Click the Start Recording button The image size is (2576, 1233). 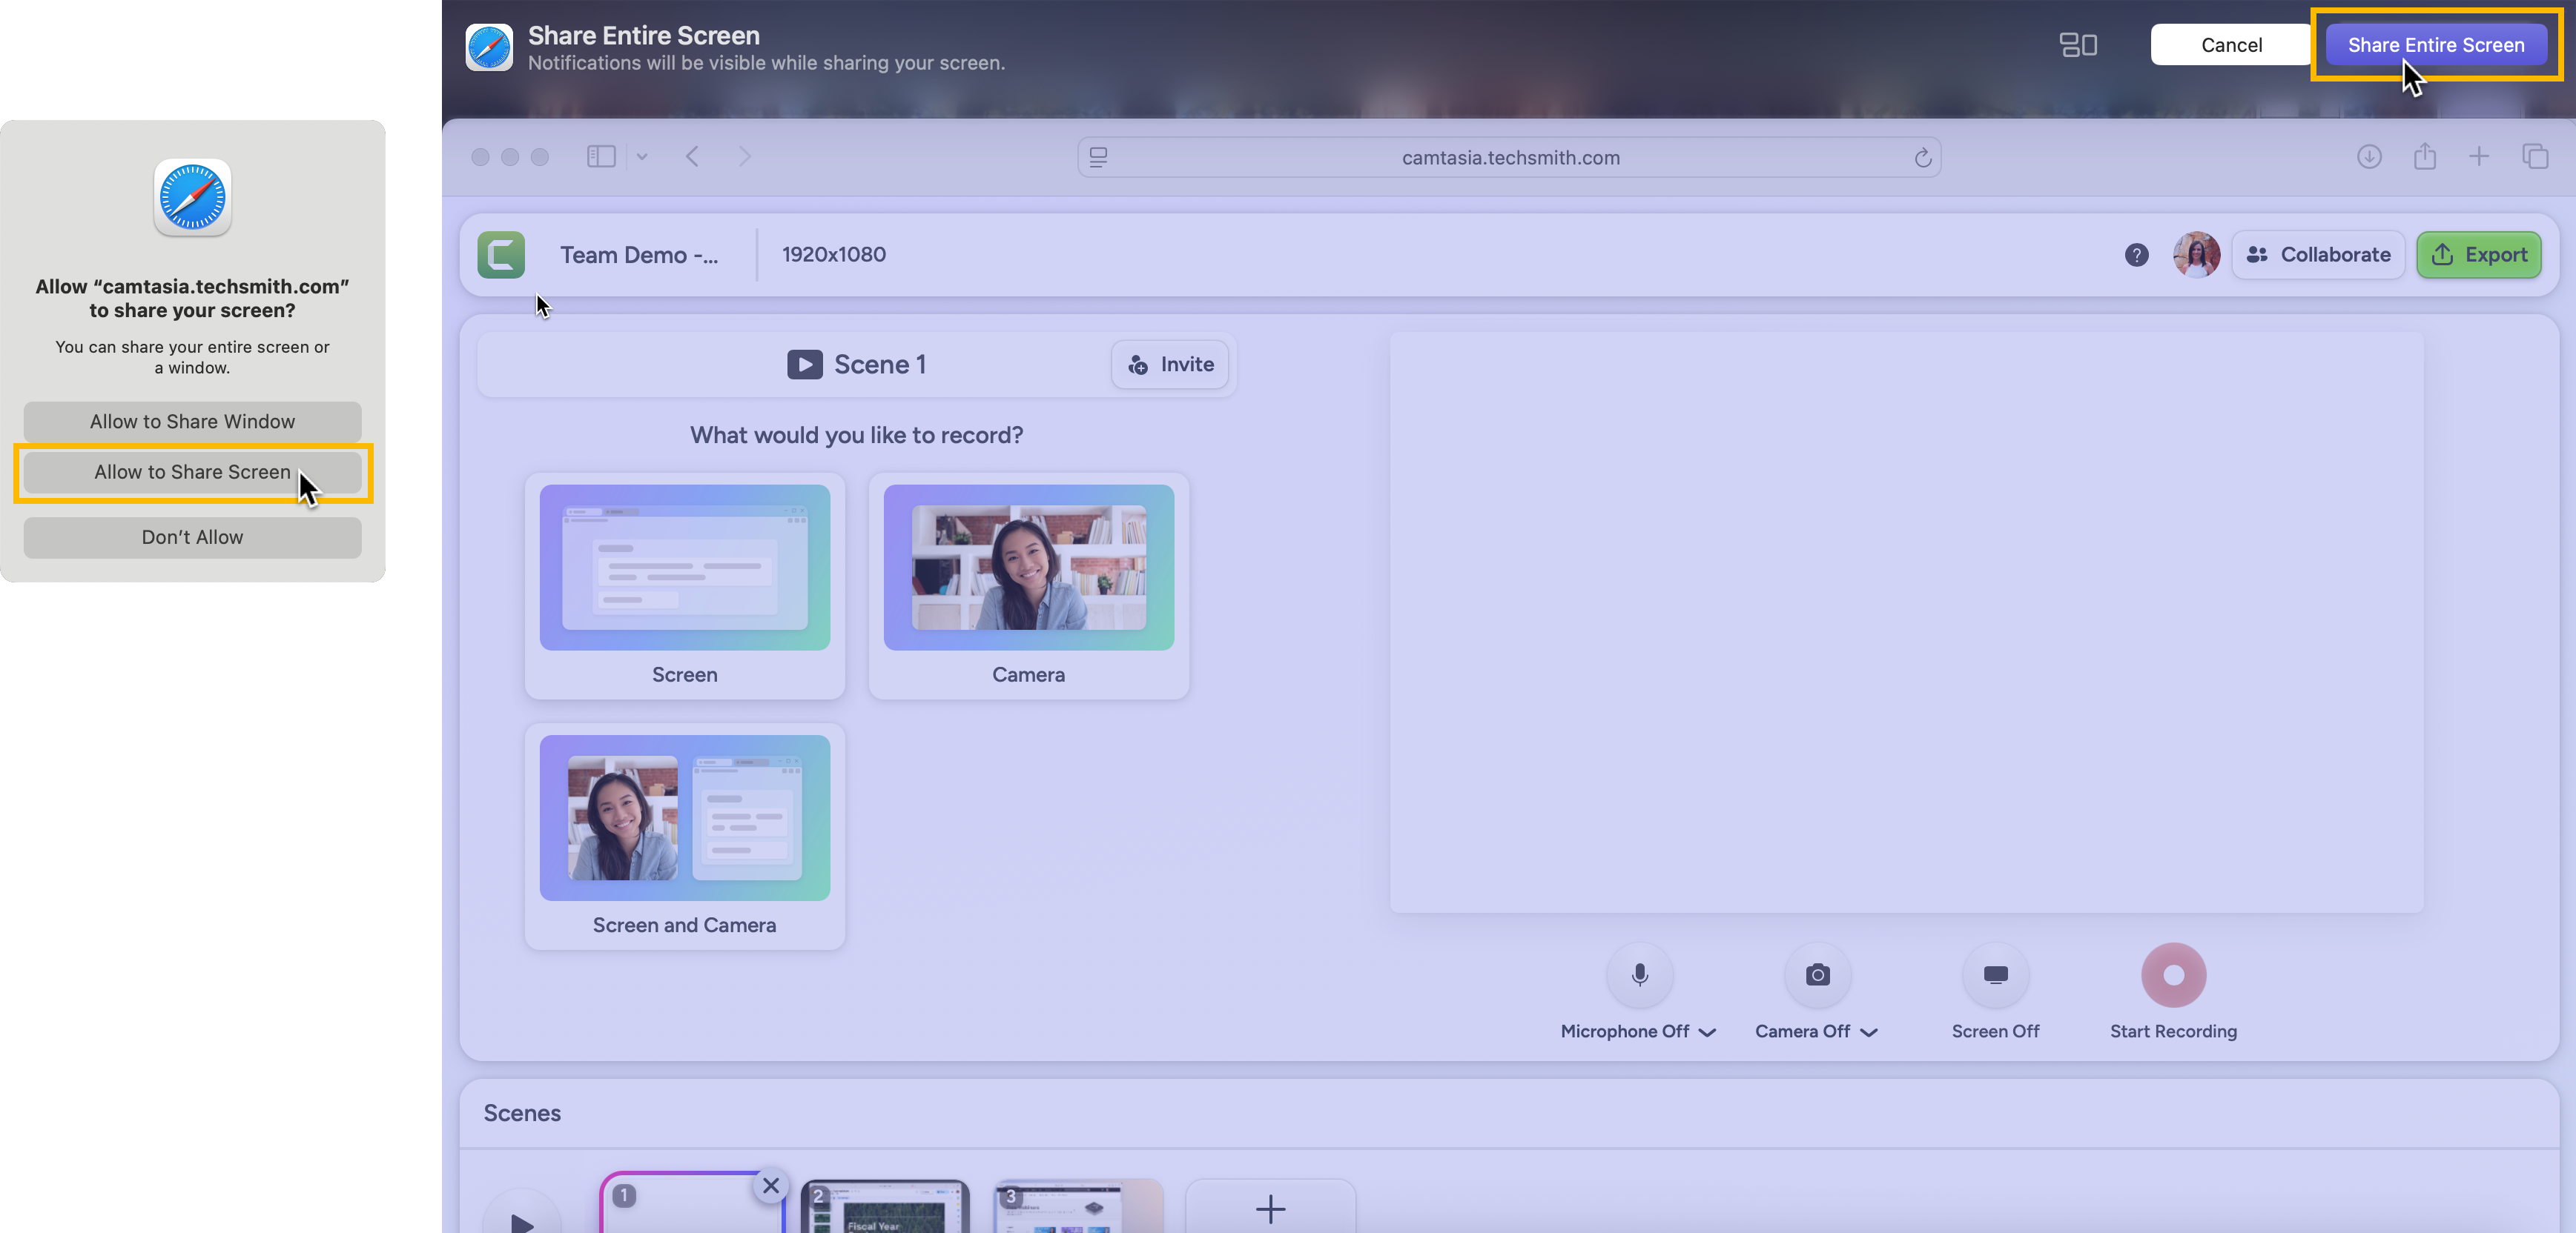(x=2173, y=975)
